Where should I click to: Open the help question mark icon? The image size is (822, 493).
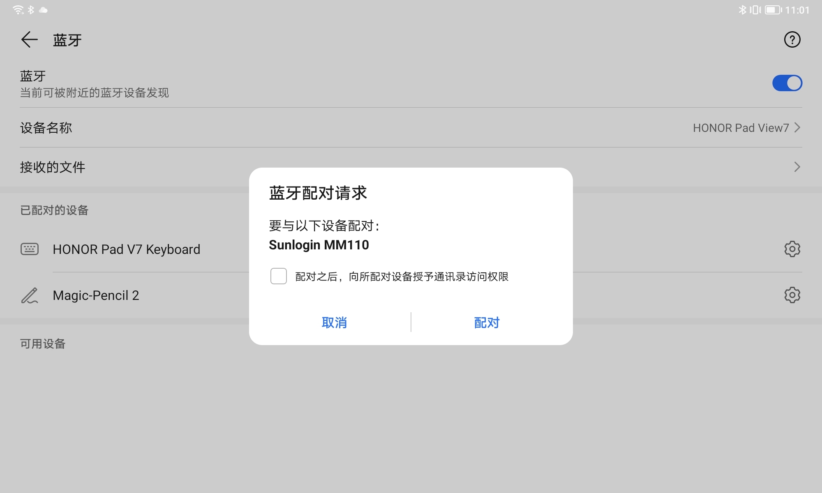coord(792,40)
